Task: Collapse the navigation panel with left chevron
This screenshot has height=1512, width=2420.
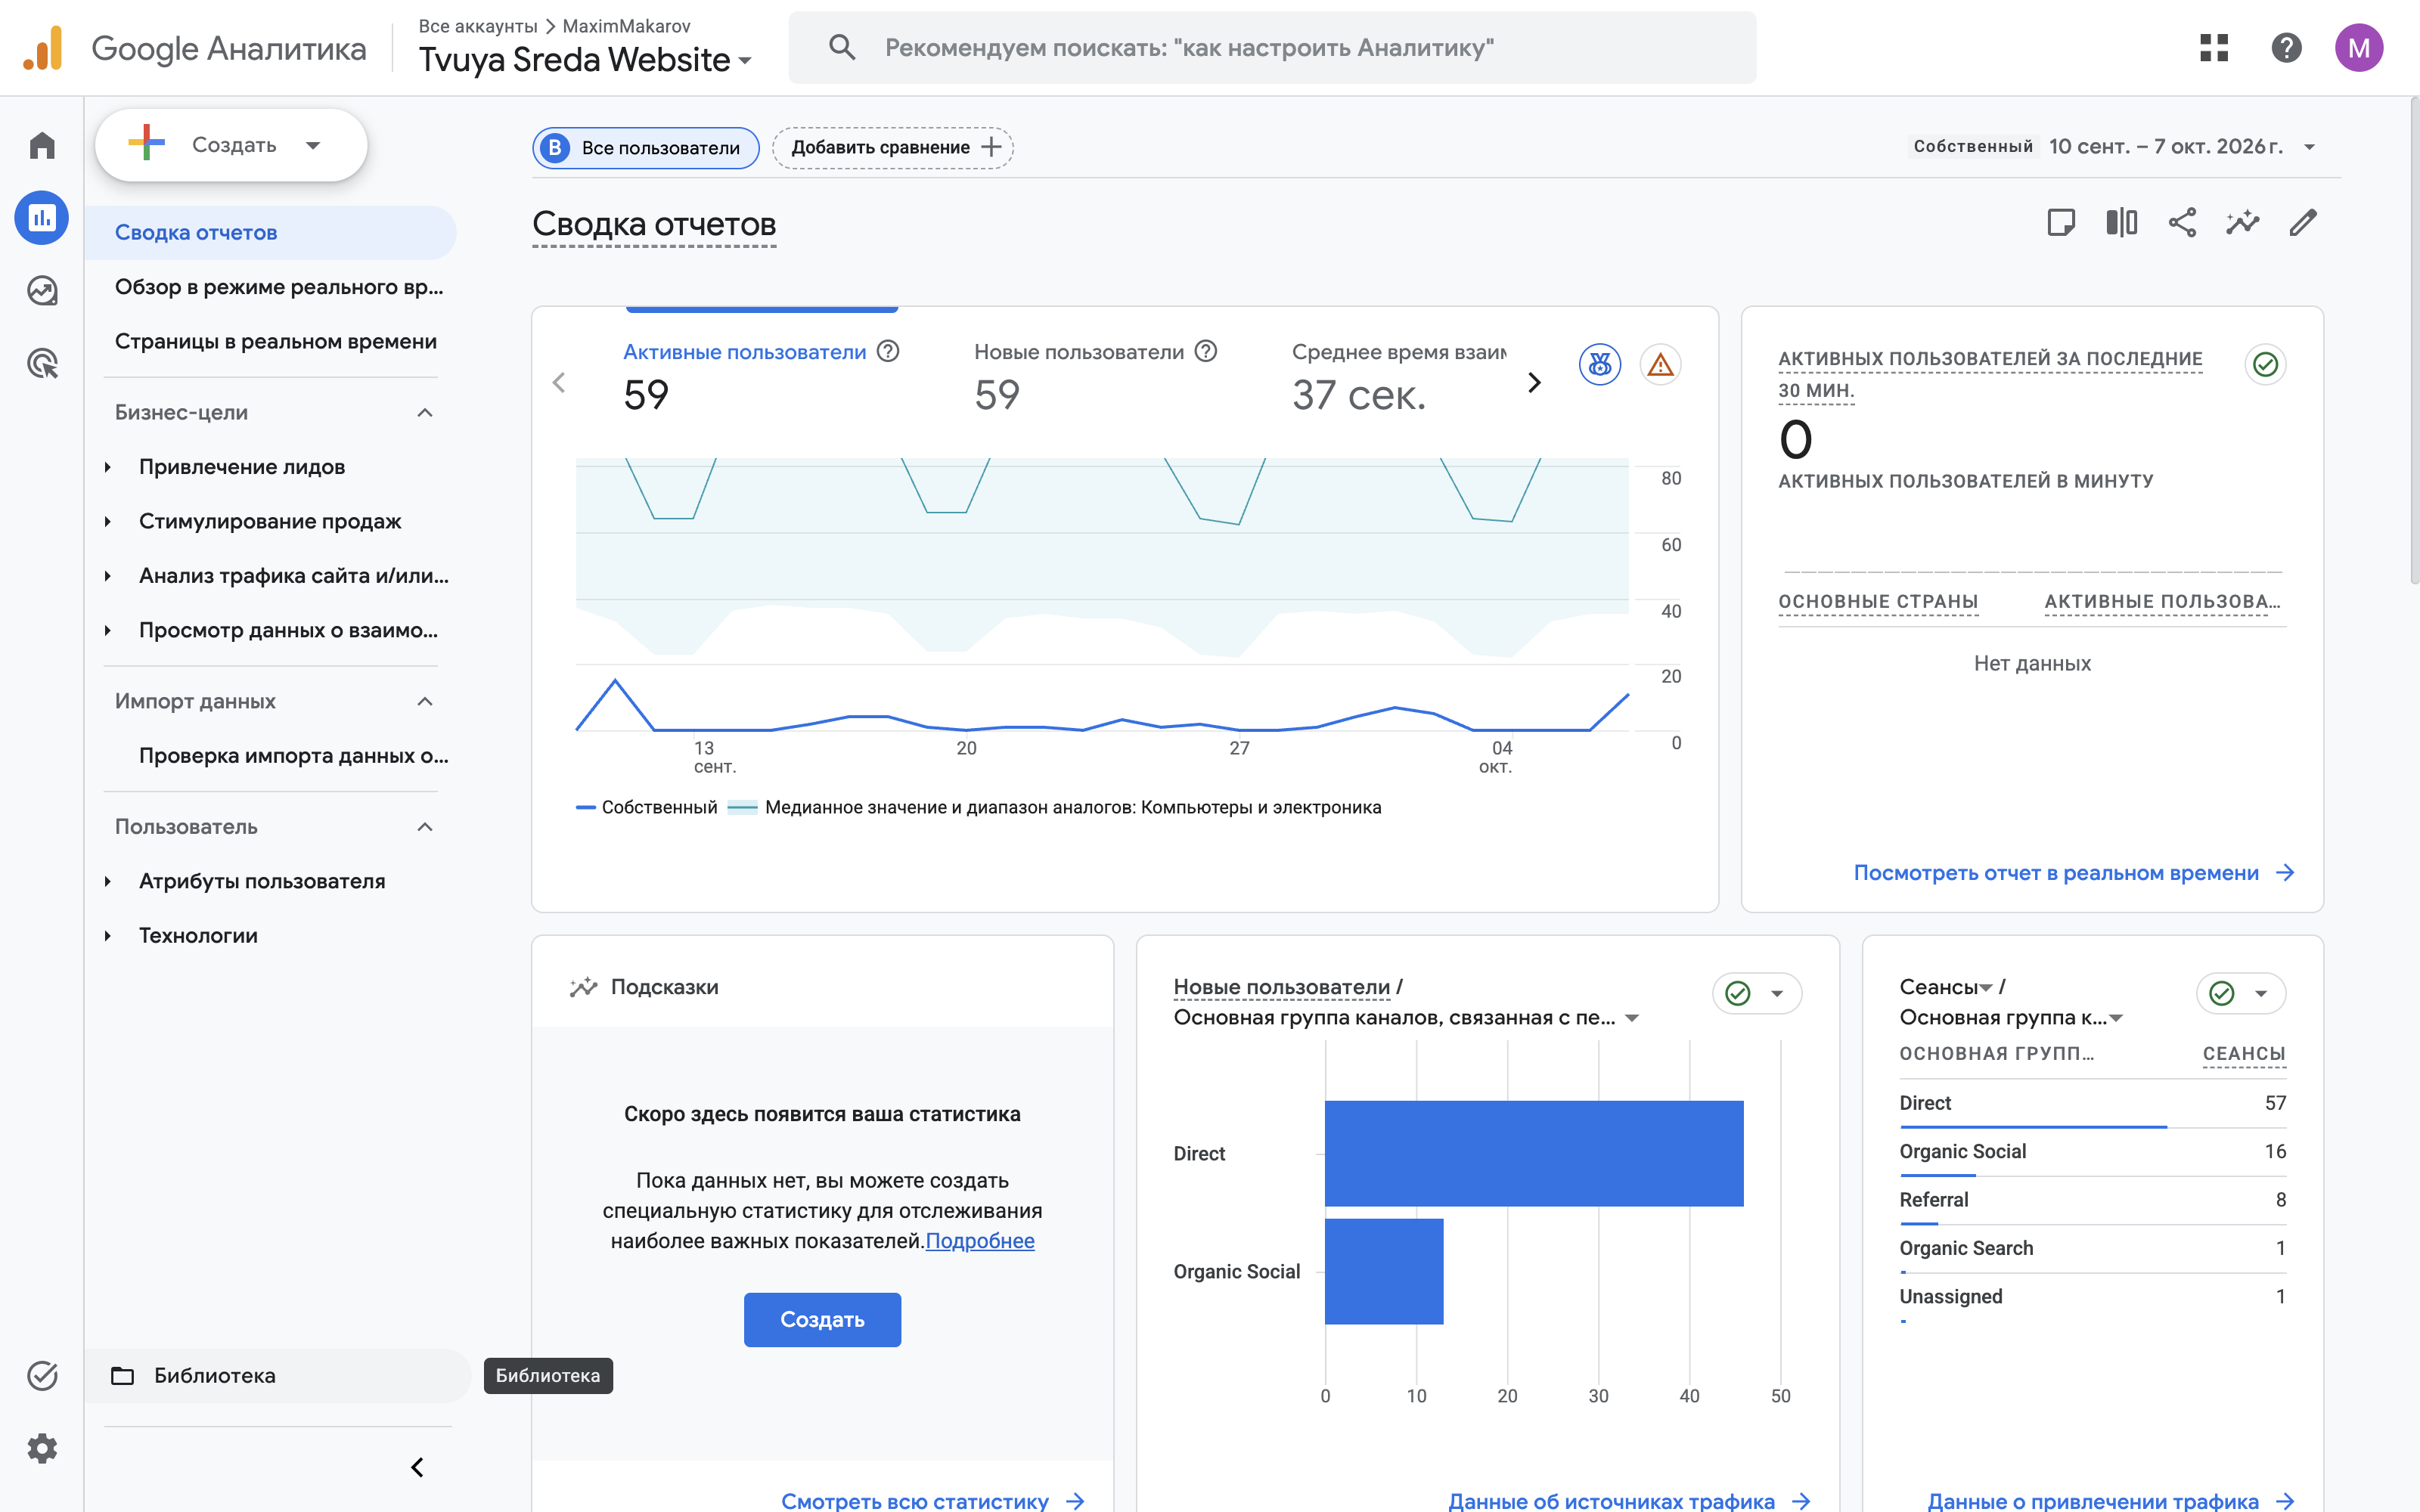Action: [418, 1467]
